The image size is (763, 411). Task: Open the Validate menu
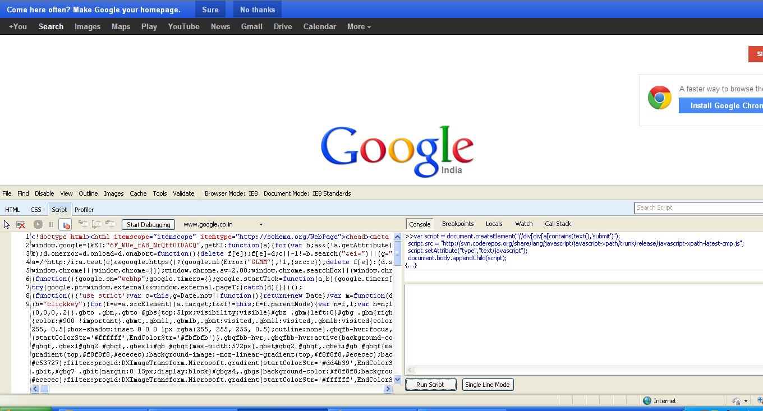click(183, 193)
